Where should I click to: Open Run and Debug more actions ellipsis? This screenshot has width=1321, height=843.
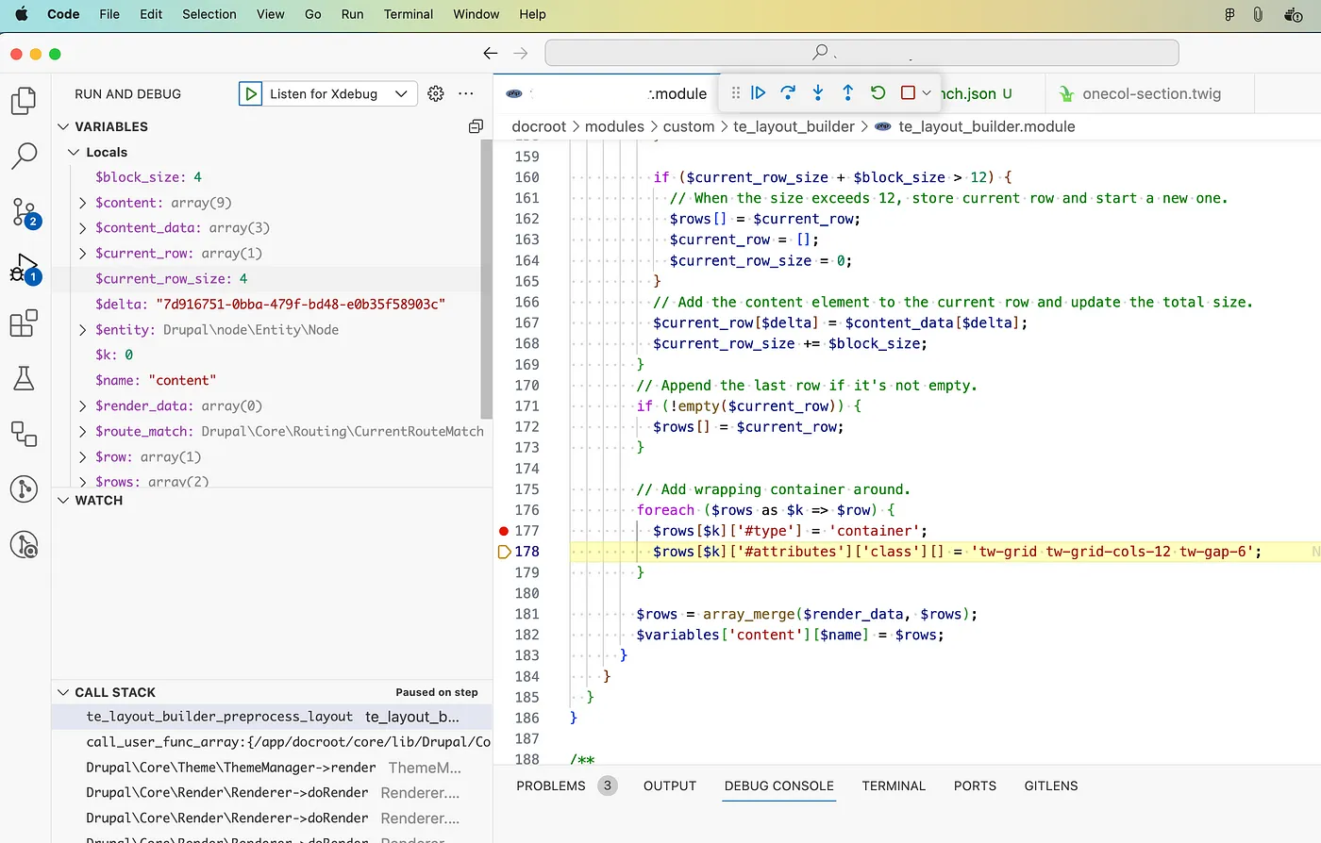click(x=466, y=93)
